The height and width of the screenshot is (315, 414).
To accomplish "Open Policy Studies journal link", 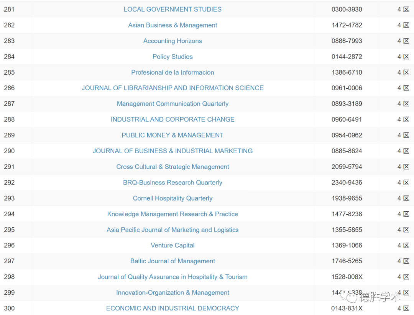I will 172,57.
